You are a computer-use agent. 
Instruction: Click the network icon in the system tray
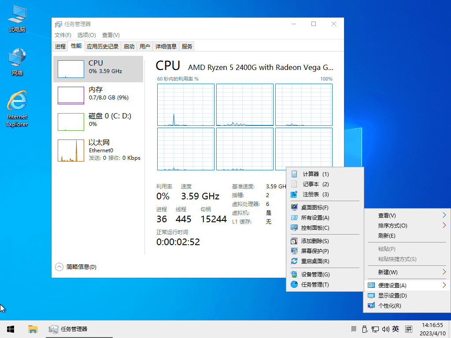375,329
